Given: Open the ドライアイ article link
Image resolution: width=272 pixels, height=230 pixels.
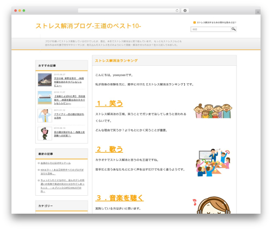Looking at the screenshot, I should pyautogui.click(x=69, y=116).
